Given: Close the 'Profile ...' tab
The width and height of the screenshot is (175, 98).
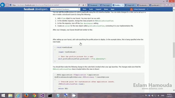Looking at the screenshot, I should coord(123,5).
